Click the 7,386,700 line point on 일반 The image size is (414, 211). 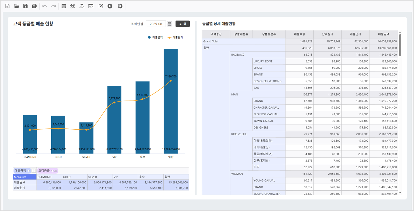pyautogui.click(x=171, y=81)
